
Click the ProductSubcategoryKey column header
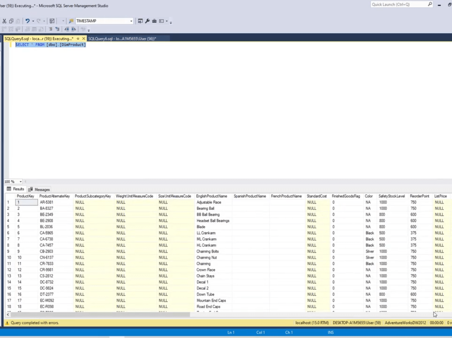click(x=93, y=196)
